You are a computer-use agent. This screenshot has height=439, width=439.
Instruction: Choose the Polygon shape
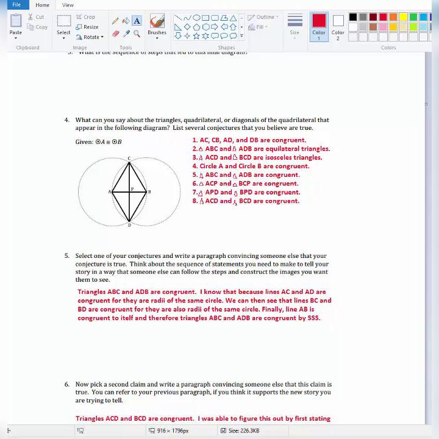(x=224, y=18)
